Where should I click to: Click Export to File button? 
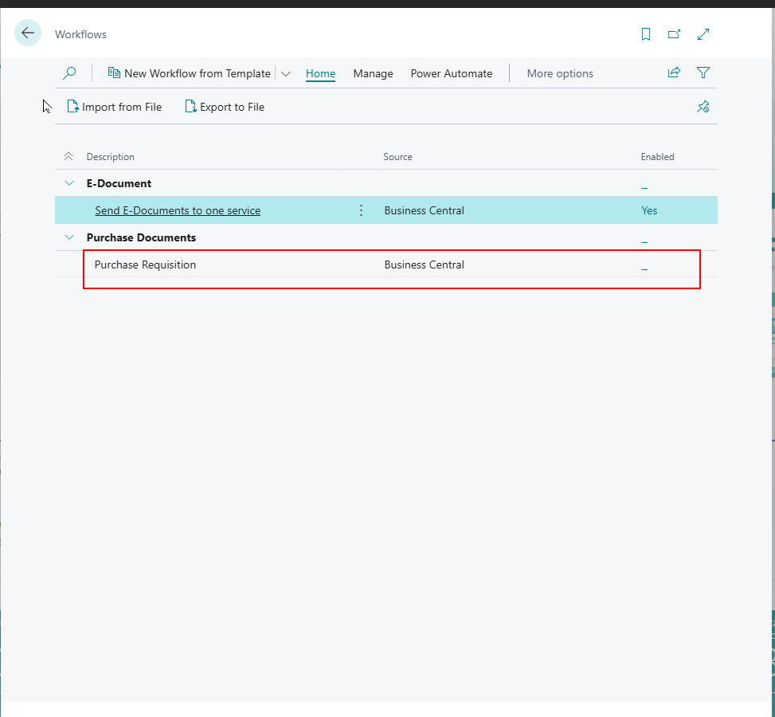(225, 107)
